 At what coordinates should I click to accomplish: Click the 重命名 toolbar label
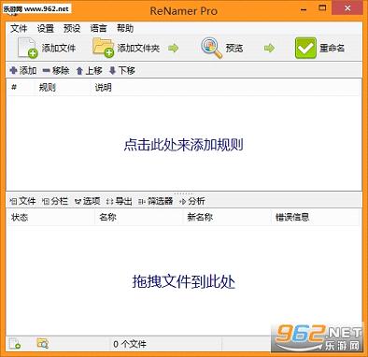coord(333,49)
